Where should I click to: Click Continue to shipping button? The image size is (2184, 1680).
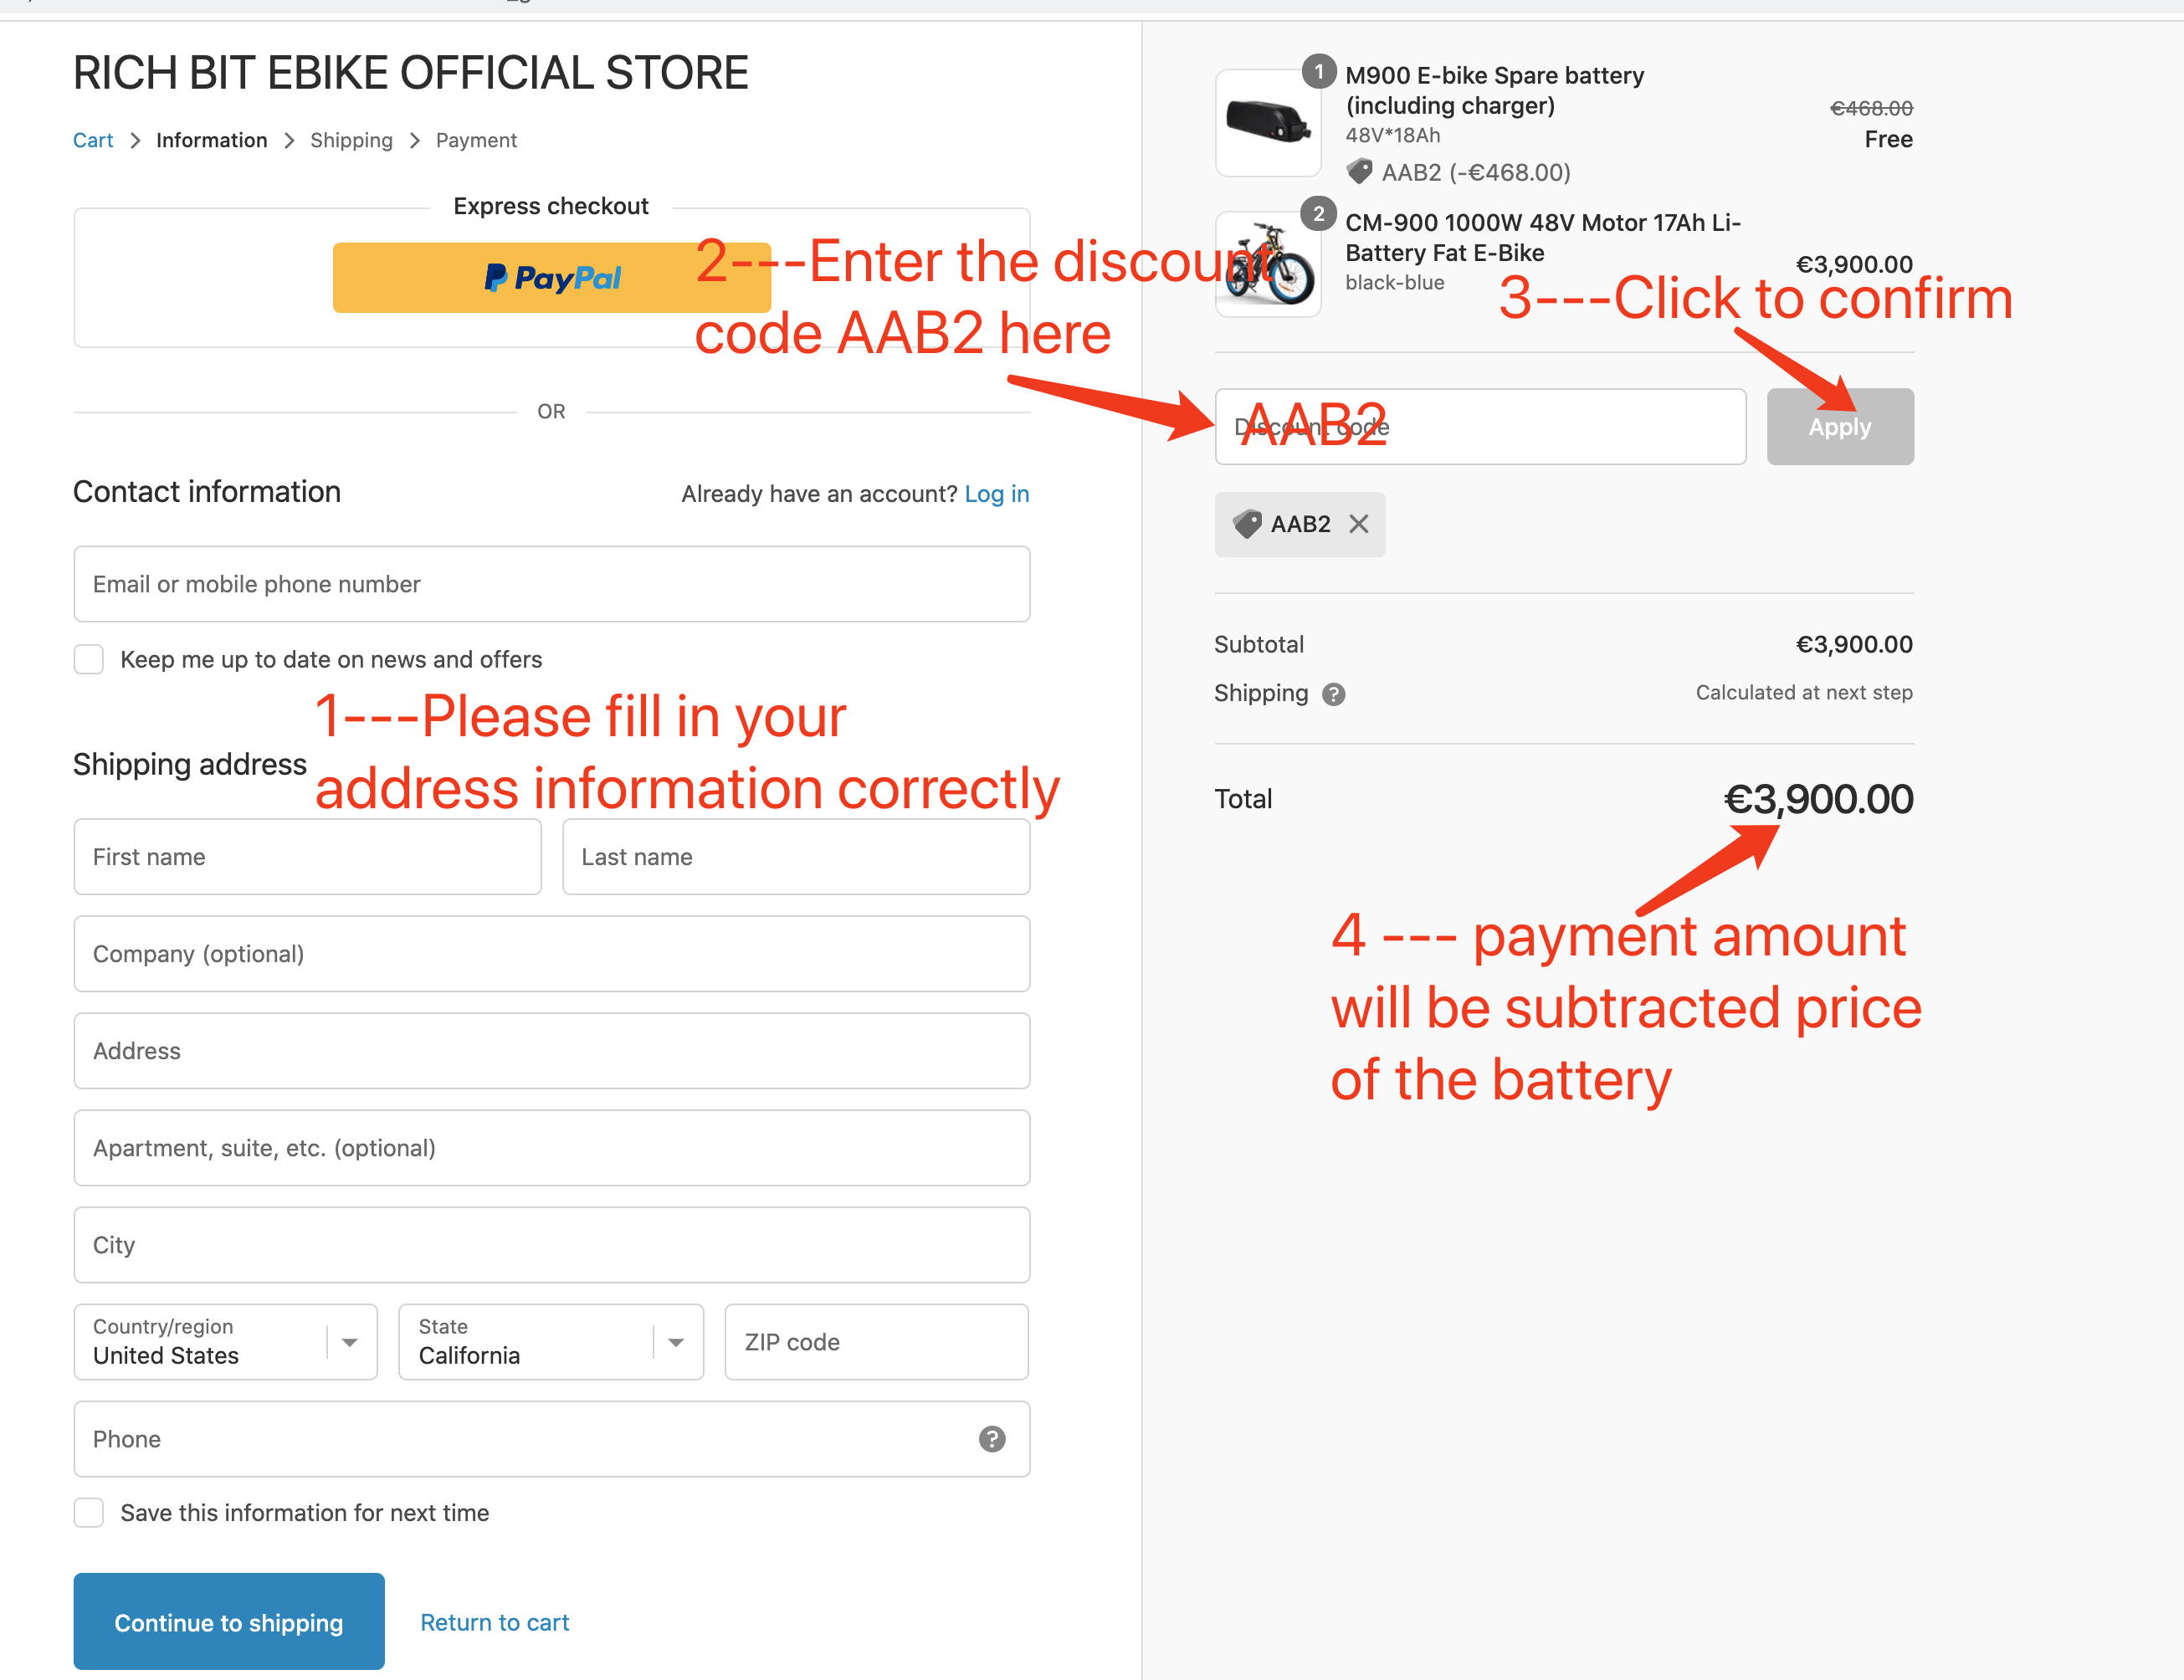pos(229,1621)
